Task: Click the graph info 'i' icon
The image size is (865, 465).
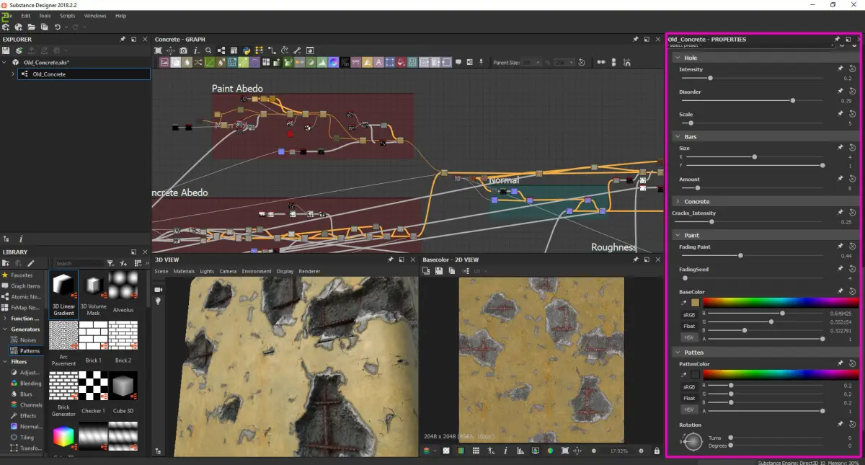Action: point(196,50)
